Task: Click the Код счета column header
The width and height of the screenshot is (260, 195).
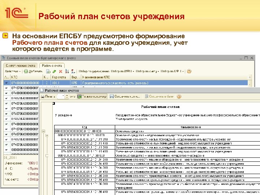Action: 61,77
